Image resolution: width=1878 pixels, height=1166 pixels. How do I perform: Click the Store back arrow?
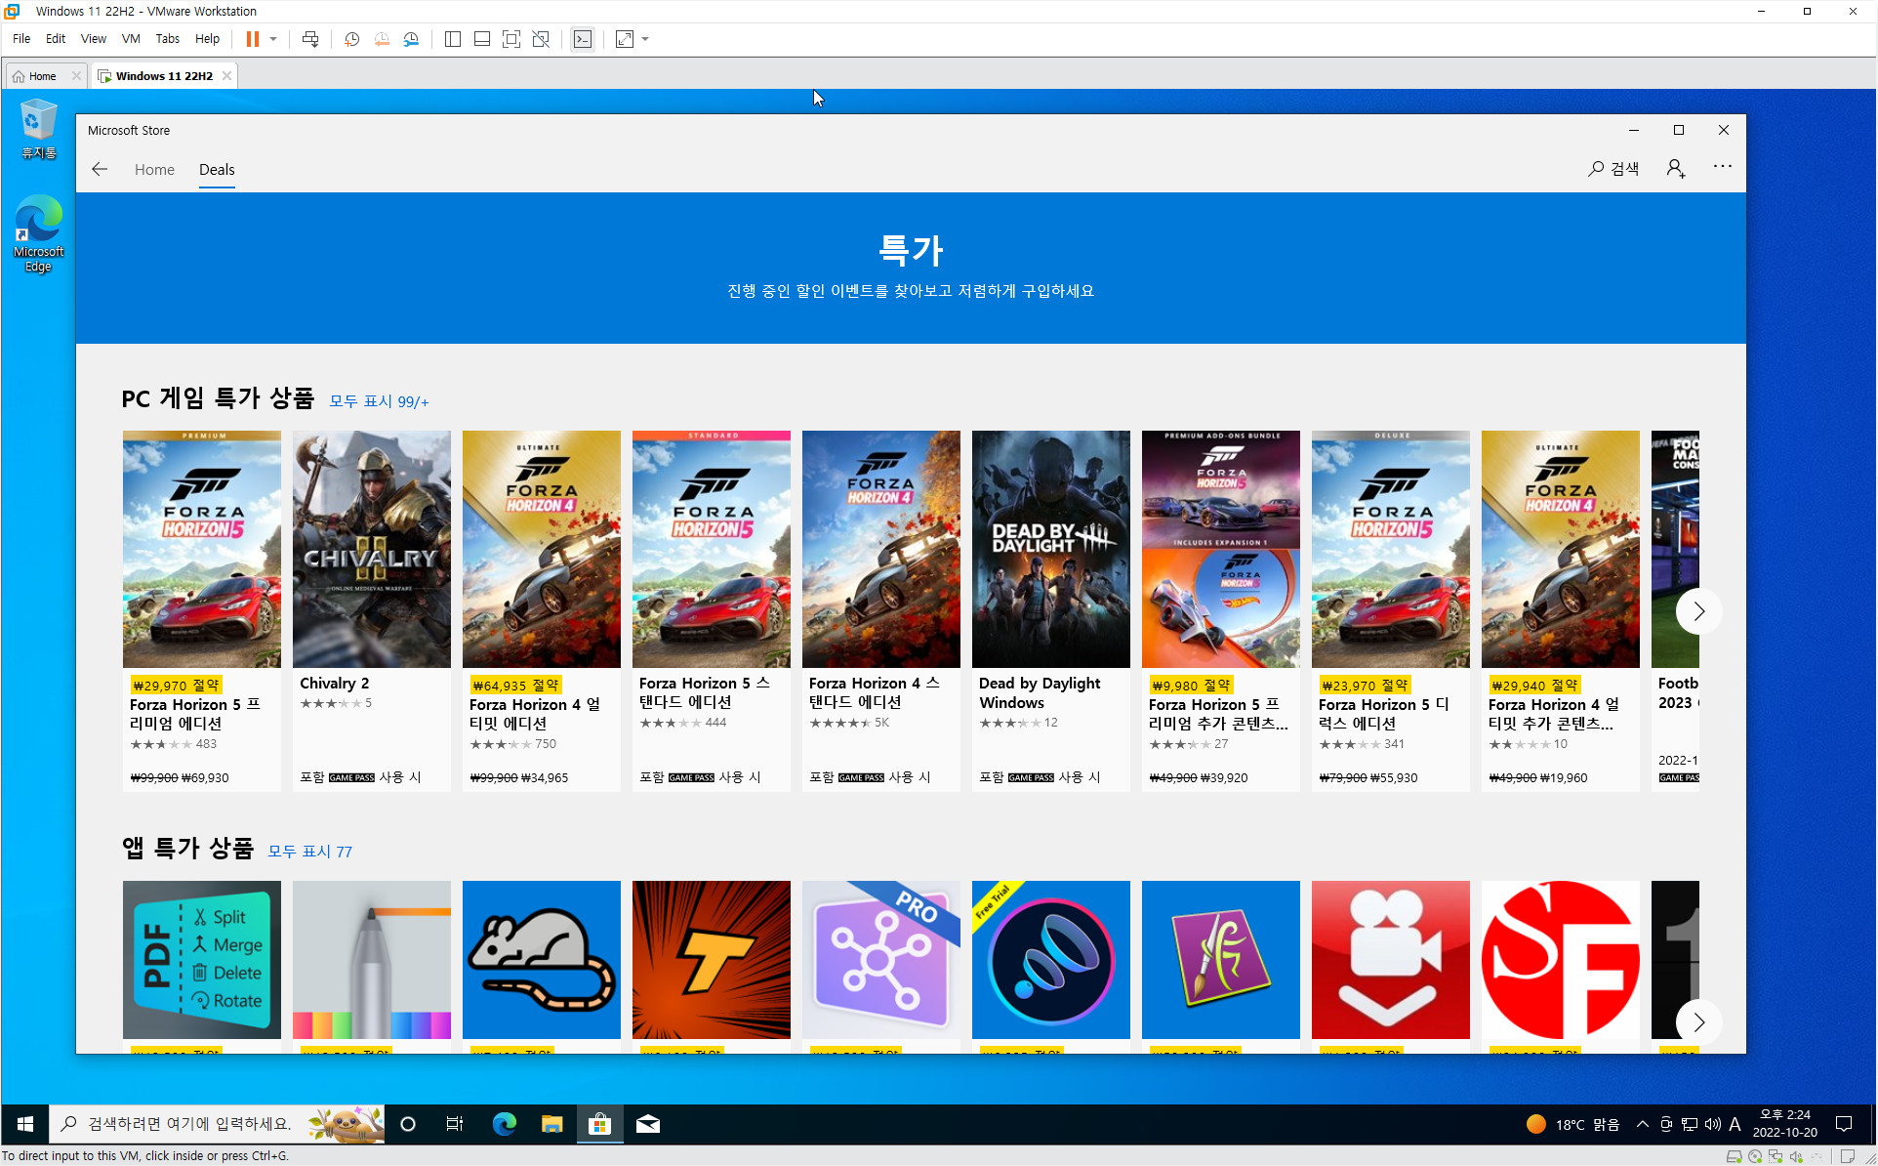click(x=100, y=169)
